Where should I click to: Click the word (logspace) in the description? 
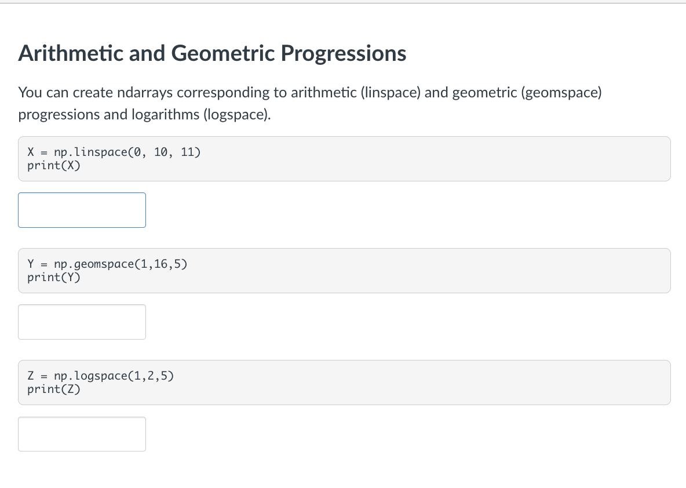(237, 114)
